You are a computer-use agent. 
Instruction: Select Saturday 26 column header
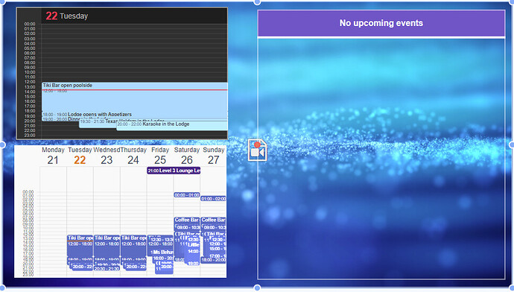point(187,156)
